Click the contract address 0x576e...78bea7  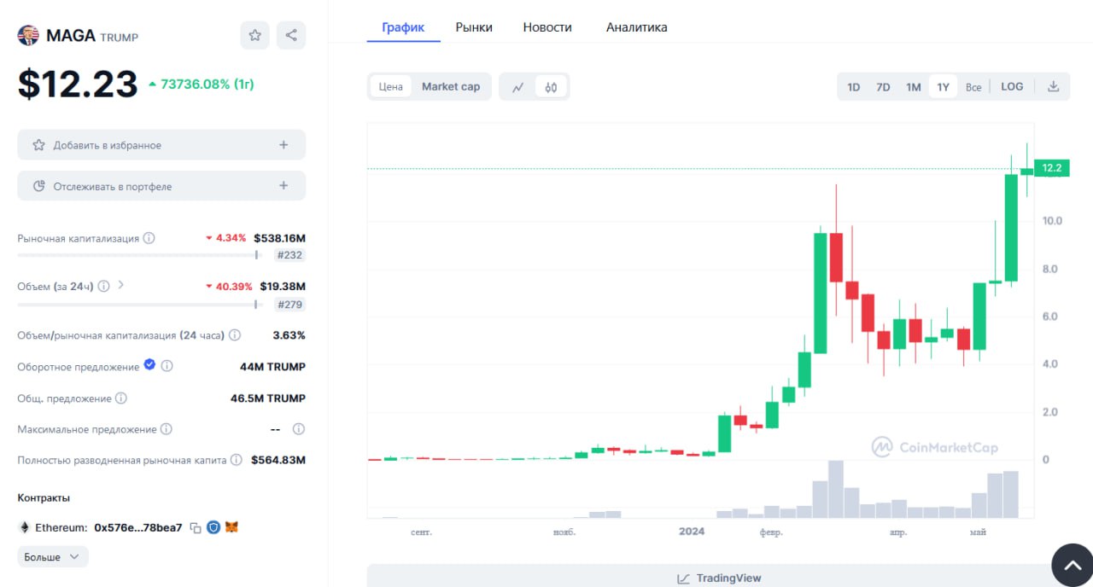click(137, 528)
